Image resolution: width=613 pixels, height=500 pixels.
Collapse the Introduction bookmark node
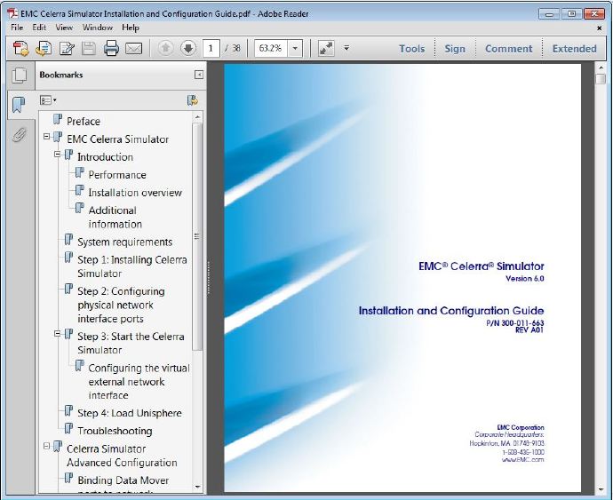click(58, 154)
